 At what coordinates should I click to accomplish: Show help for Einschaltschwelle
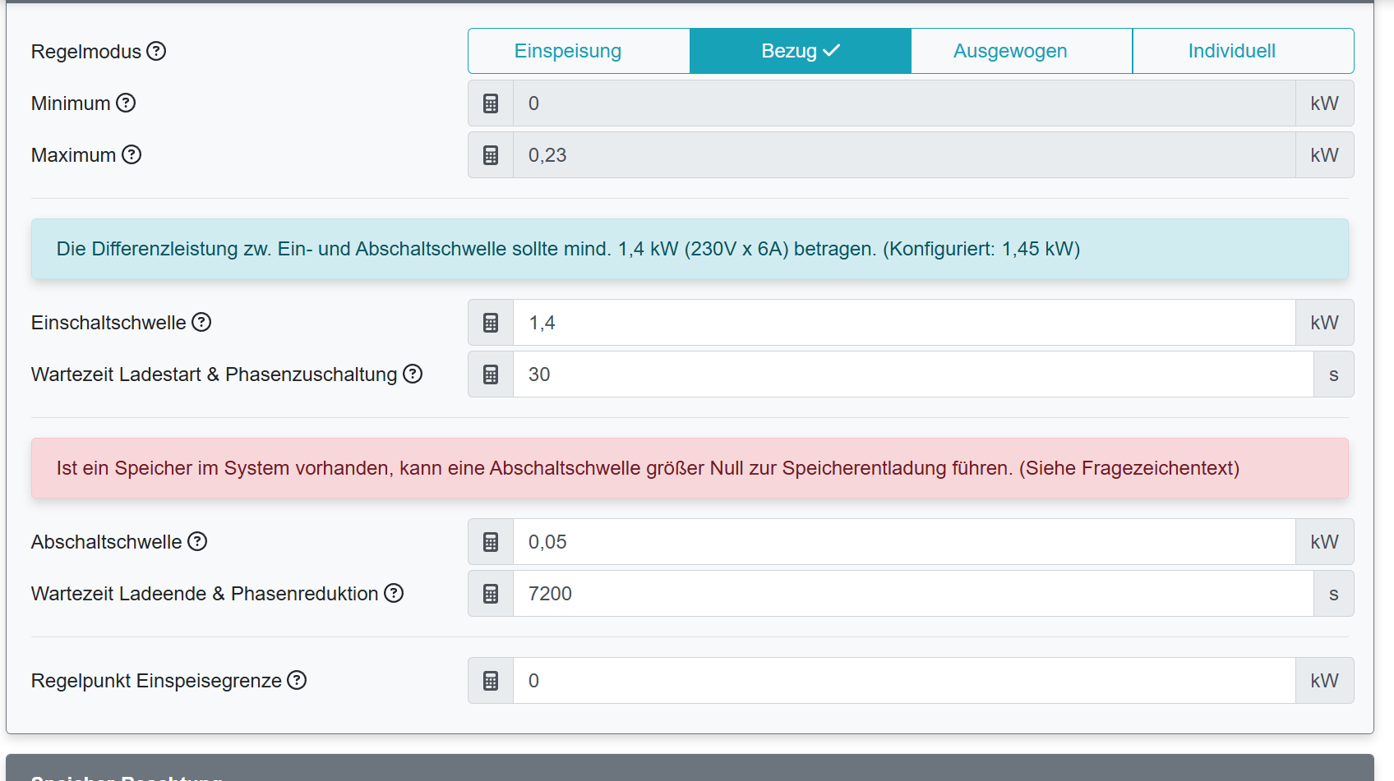pyautogui.click(x=201, y=322)
